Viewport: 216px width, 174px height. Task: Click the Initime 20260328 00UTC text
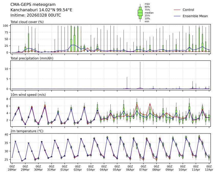[36, 15]
